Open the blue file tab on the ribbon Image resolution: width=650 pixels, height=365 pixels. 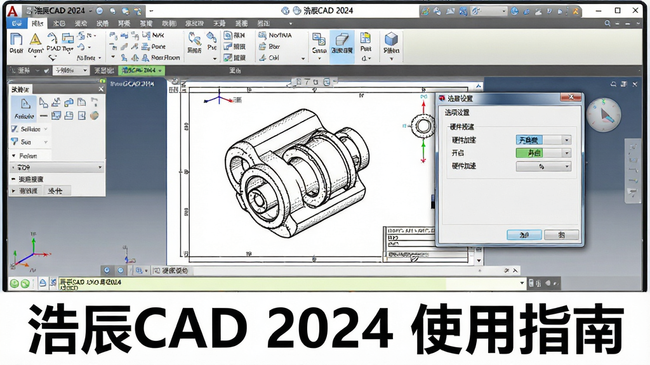pos(17,23)
